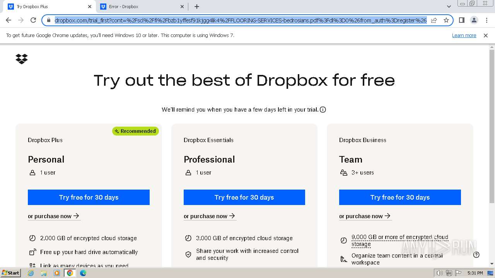
Task: Click the address bar URL field
Action: click(x=241, y=20)
